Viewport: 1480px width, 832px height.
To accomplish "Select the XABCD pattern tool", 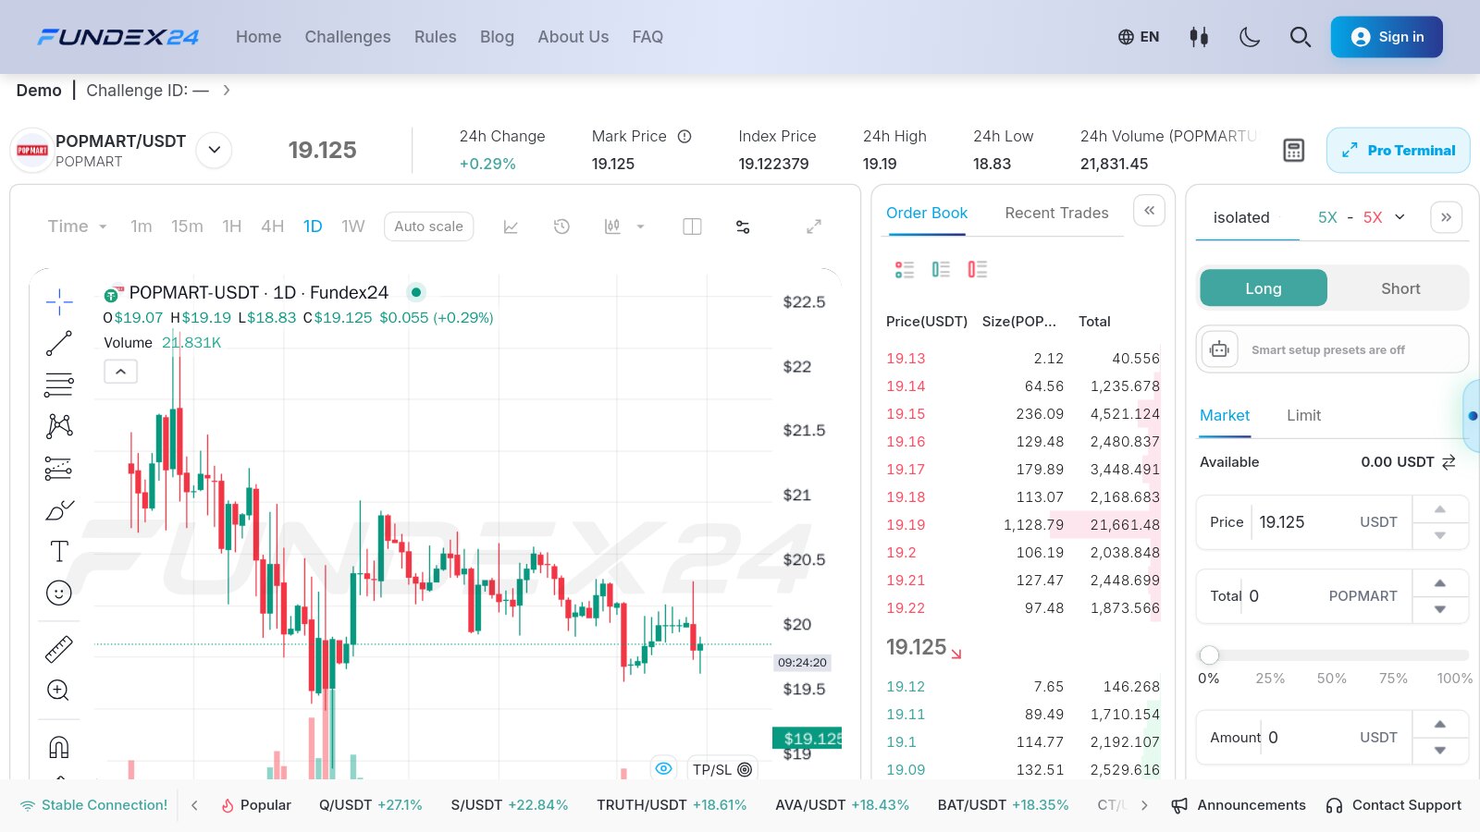I will 59,426.
